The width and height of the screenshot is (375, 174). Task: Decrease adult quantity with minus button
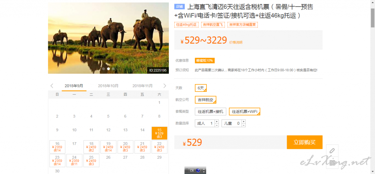(216, 125)
